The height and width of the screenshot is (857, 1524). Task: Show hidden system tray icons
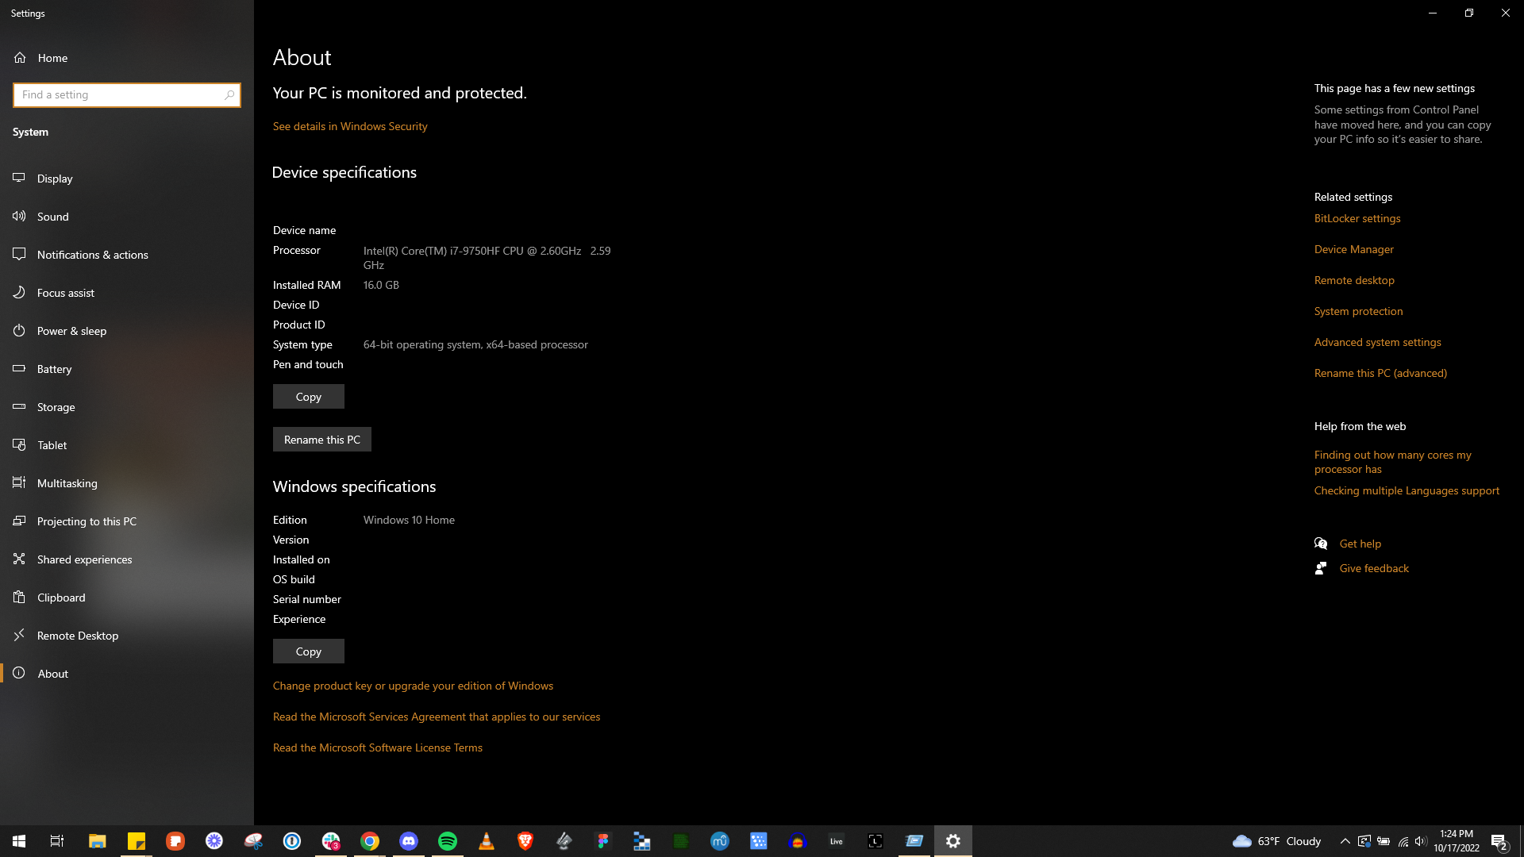pos(1345,841)
